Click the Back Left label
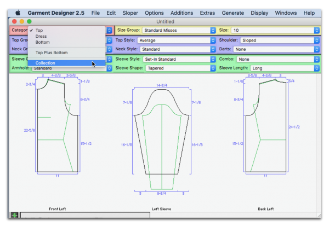Image resolution: width=329 pixels, height=227 pixels. (x=266, y=209)
